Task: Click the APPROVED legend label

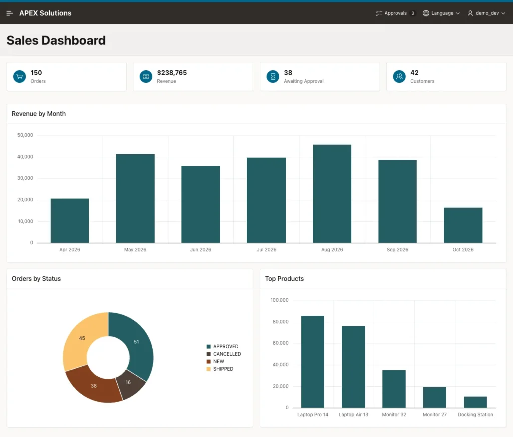Action: (226, 347)
